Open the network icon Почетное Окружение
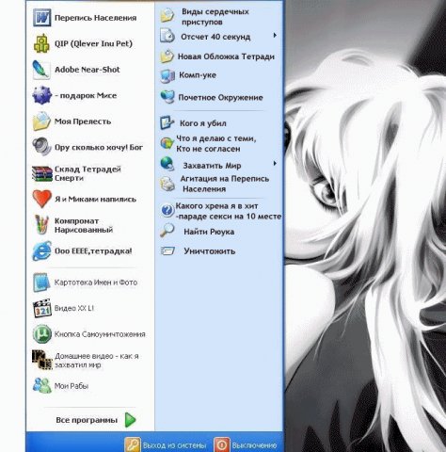The width and height of the screenshot is (446, 452). [167, 97]
